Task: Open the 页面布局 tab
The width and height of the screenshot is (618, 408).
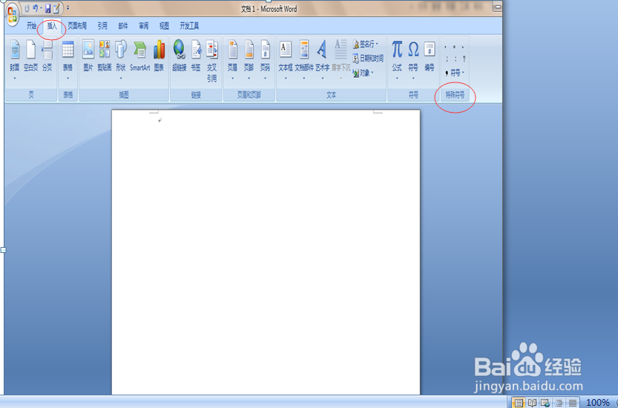Action: click(x=77, y=26)
